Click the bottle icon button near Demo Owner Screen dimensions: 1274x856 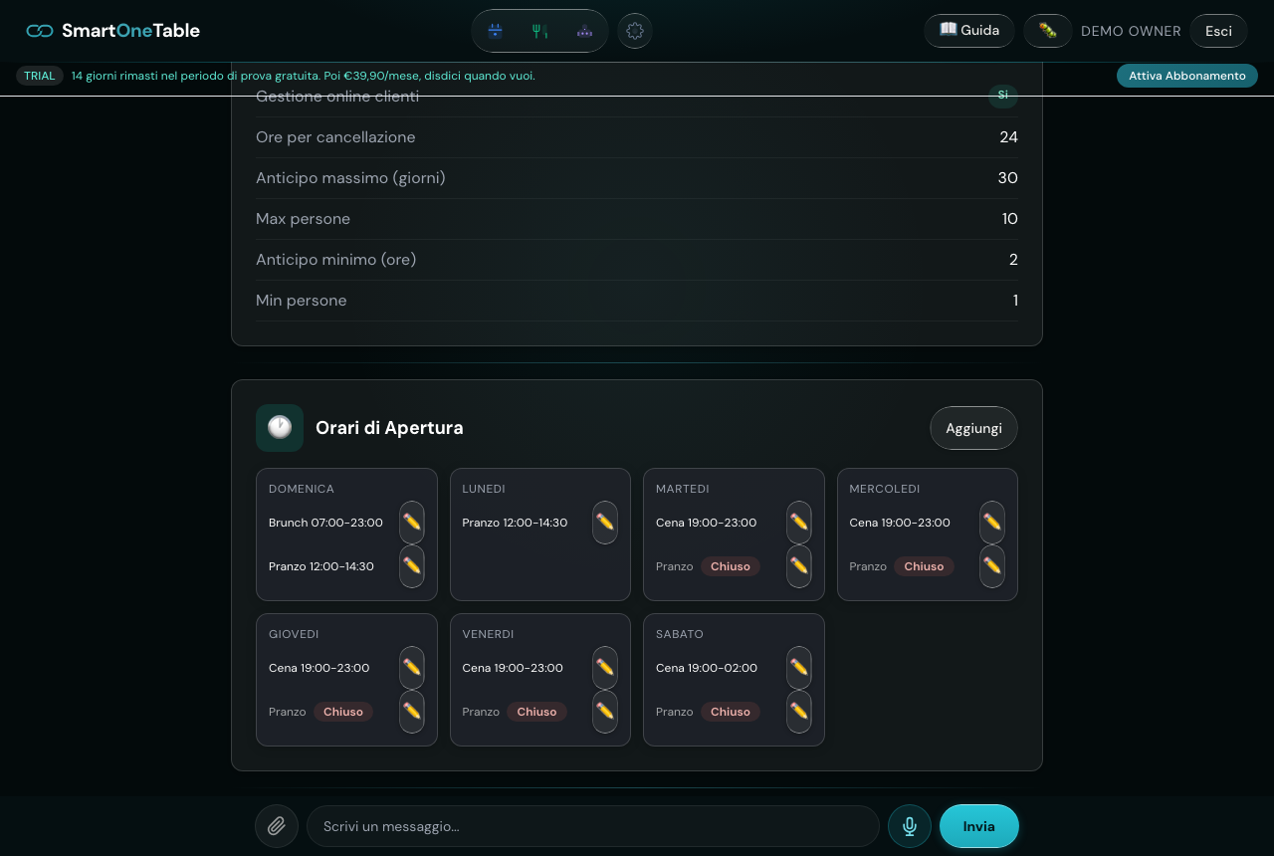[x=1048, y=31]
